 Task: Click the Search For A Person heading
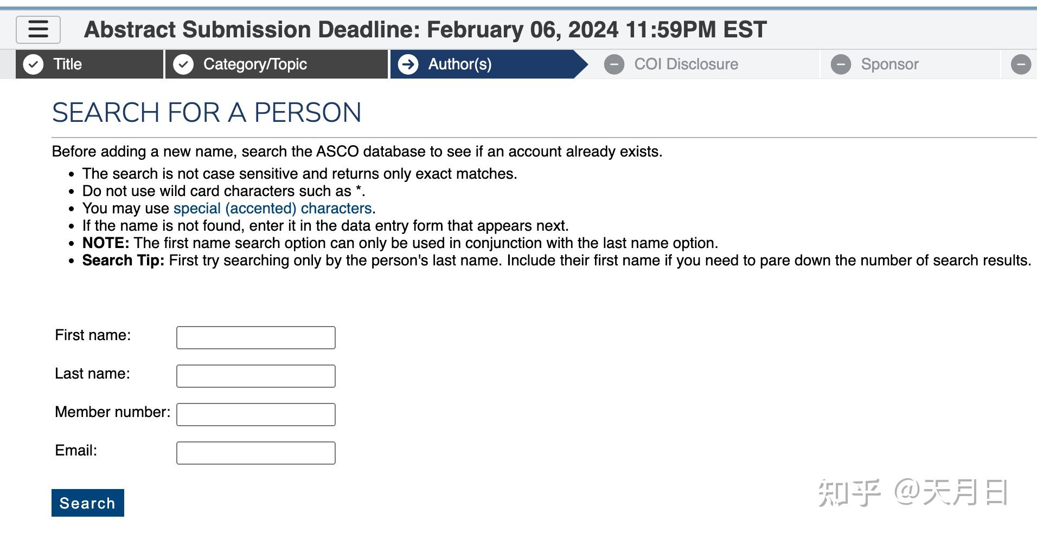click(207, 113)
